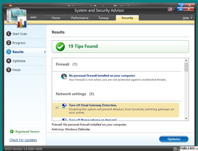Click the firewall shield icon
198x151 pixels.
click(64, 77)
